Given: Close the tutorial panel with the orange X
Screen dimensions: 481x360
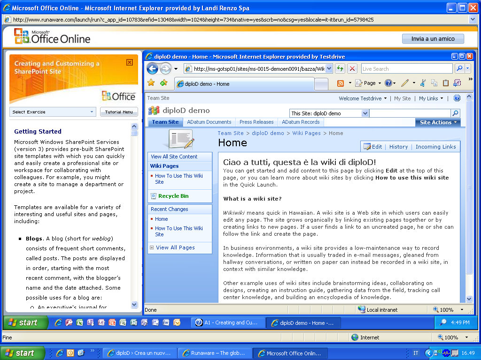Looking at the screenshot, I should 130,62.
